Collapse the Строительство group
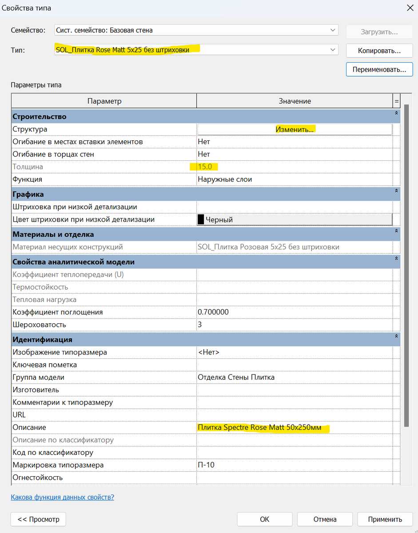Image resolution: width=418 pixels, height=533 pixels. coord(396,114)
